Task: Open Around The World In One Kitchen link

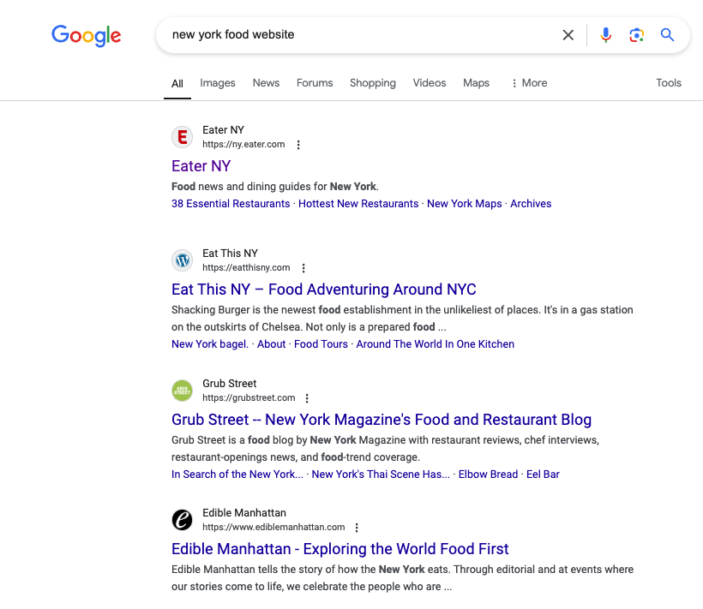Action: 435,344
